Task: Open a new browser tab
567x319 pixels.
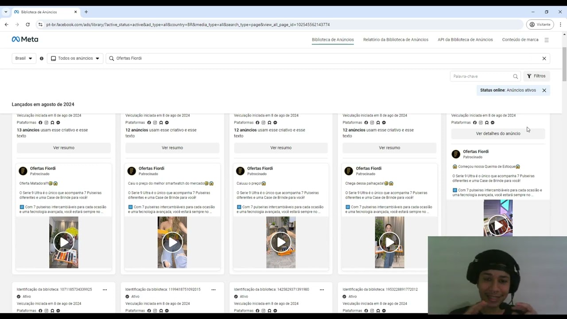Action: pos(86,12)
